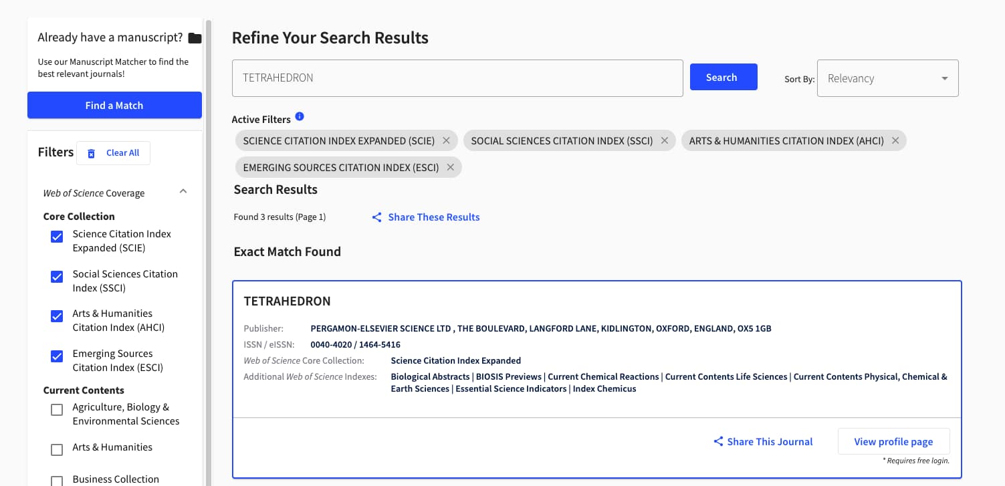The width and height of the screenshot is (1005, 486).
Task: Remove the AHCI filter chip
Action: (x=895, y=140)
